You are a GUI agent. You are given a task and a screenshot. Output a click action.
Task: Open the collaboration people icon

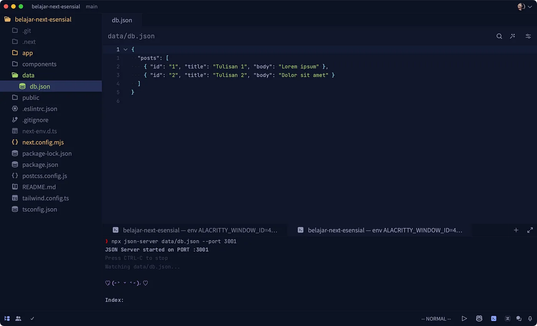coord(18,318)
